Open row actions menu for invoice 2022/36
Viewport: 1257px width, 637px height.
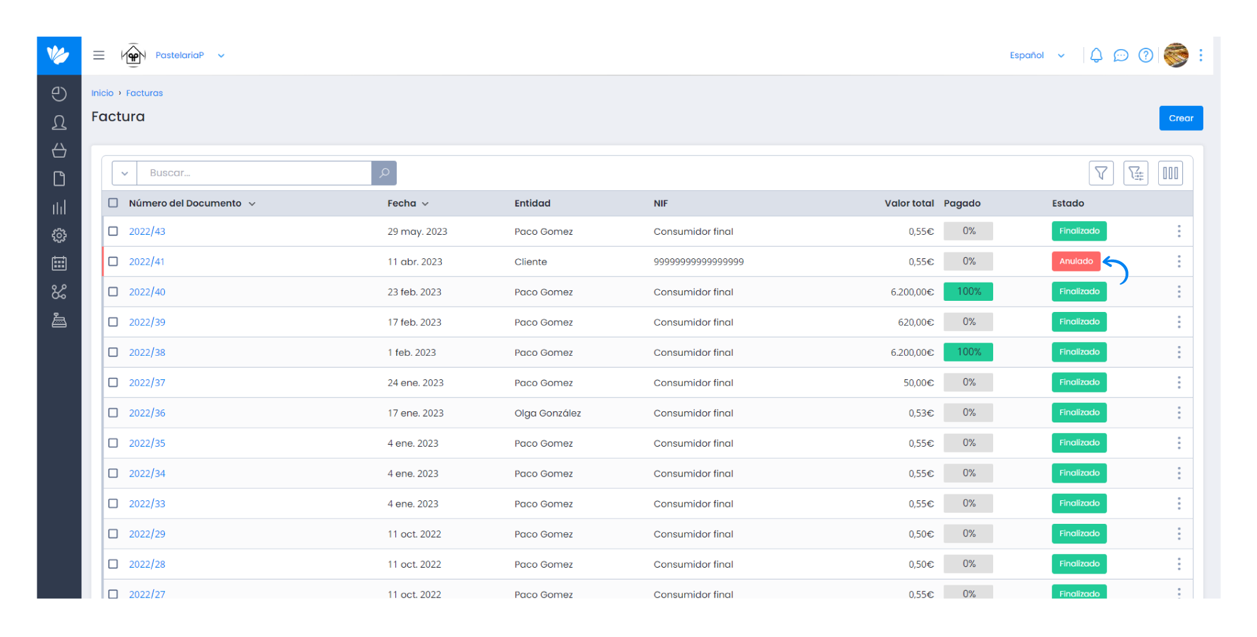coord(1179,413)
